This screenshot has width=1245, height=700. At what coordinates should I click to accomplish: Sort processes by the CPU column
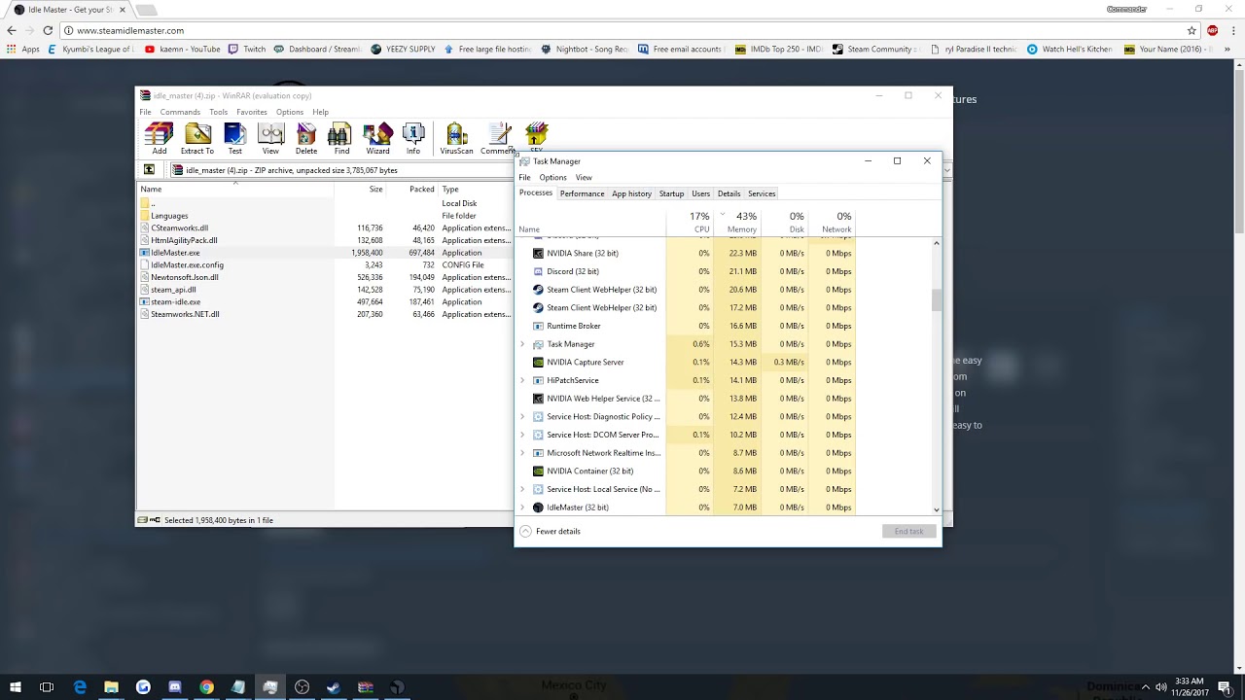tap(692, 222)
